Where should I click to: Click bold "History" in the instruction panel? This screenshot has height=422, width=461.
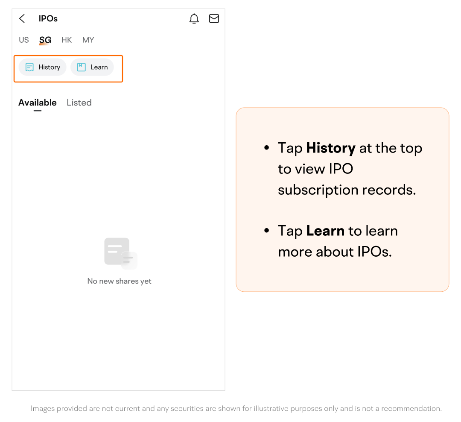(331, 148)
